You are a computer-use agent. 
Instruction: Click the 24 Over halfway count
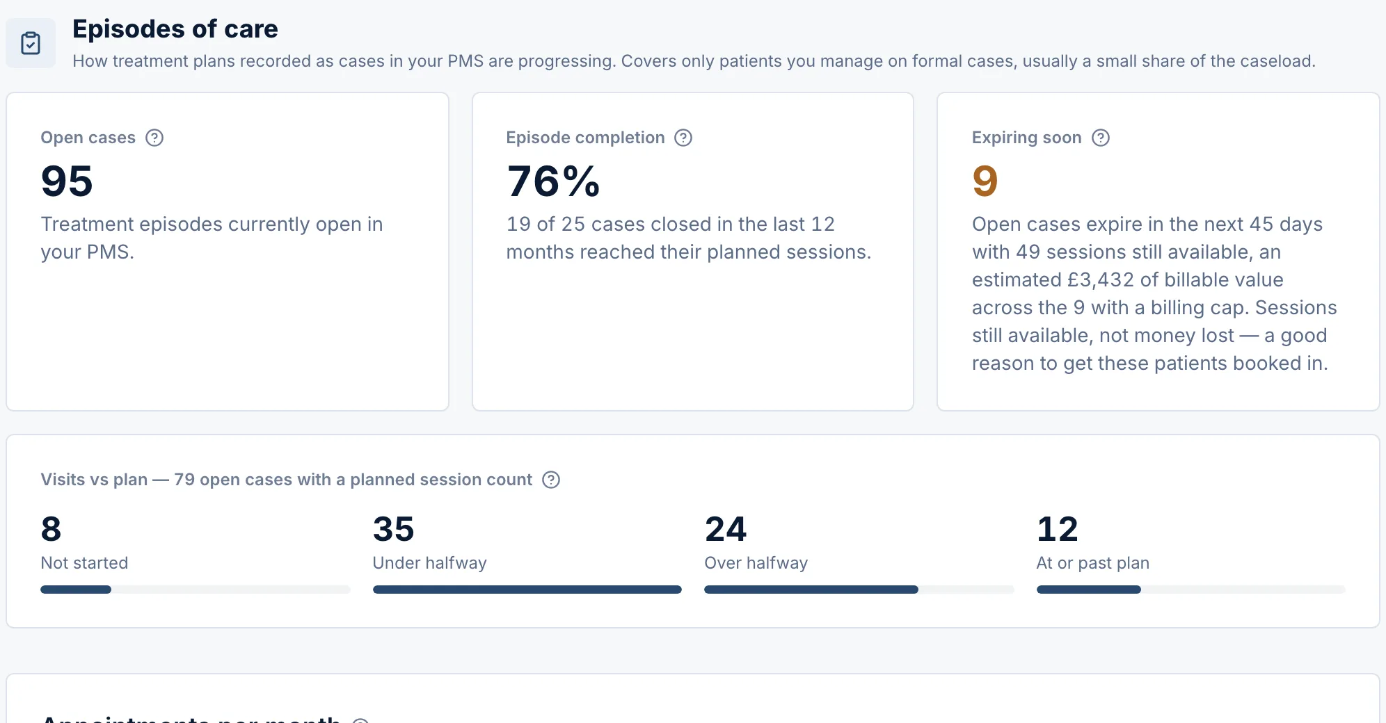click(x=726, y=529)
